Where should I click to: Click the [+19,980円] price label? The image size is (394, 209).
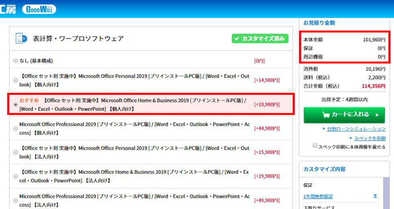pos(267,176)
